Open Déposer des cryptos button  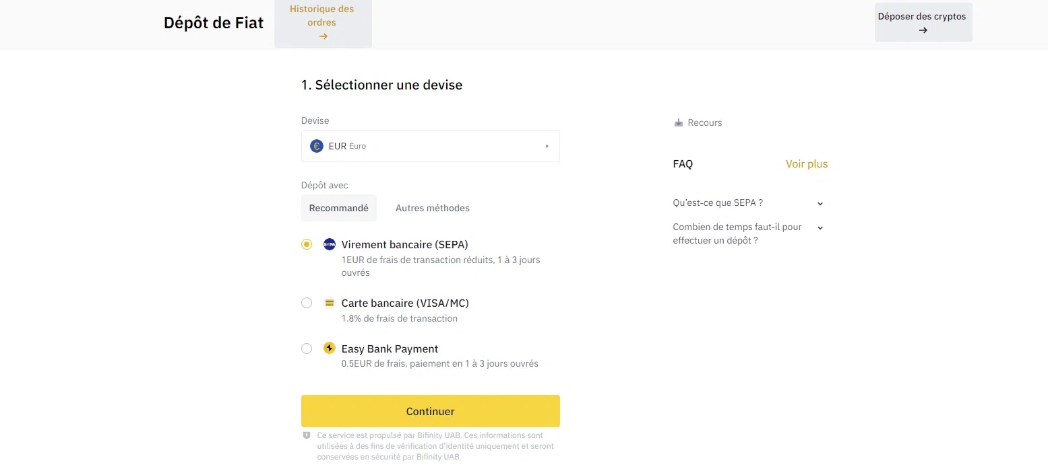923,23
